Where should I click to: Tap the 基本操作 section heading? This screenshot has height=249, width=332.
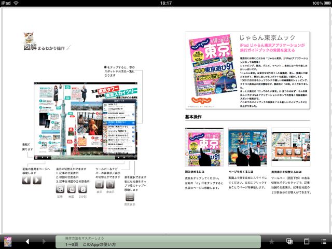193,117
